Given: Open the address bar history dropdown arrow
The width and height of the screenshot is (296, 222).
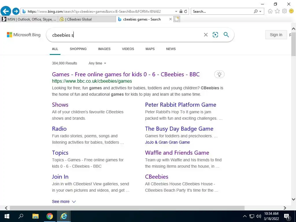Looking at the screenshot, I should tap(176, 11).
